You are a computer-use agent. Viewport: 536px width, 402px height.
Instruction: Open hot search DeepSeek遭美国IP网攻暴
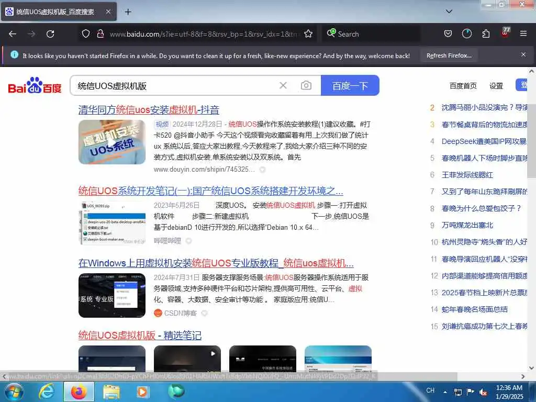coord(484,141)
